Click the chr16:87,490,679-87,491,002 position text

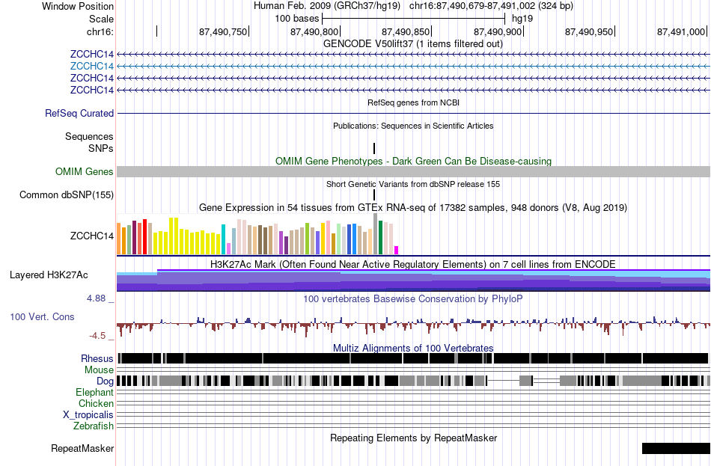(491, 6)
